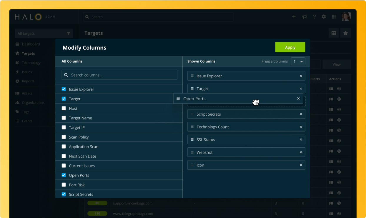Check the Target IP checkbox
The width and height of the screenshot is (366, 218).
[x=64, y=127]
